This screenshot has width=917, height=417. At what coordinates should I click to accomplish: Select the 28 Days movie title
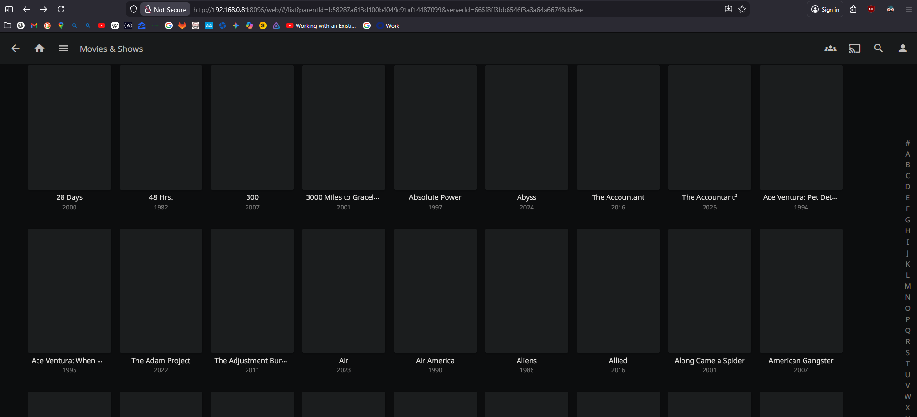pyautogui.click(x=69, y=197)
